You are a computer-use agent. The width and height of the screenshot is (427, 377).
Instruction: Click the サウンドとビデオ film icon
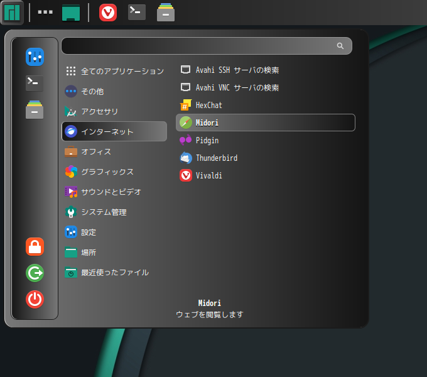click(x=71, y=192)
